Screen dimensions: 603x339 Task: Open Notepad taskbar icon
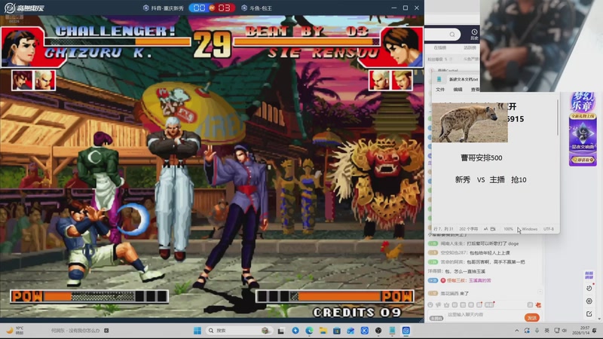coord(392,331)
